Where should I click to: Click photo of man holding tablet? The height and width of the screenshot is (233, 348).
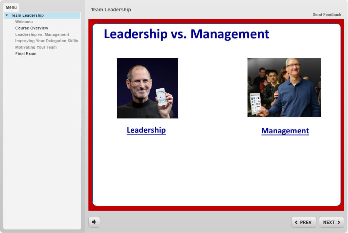pyautogui.click(x=284, y=87)
